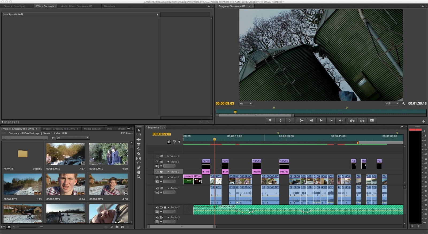Select the Hand tool

click(139, 172)
